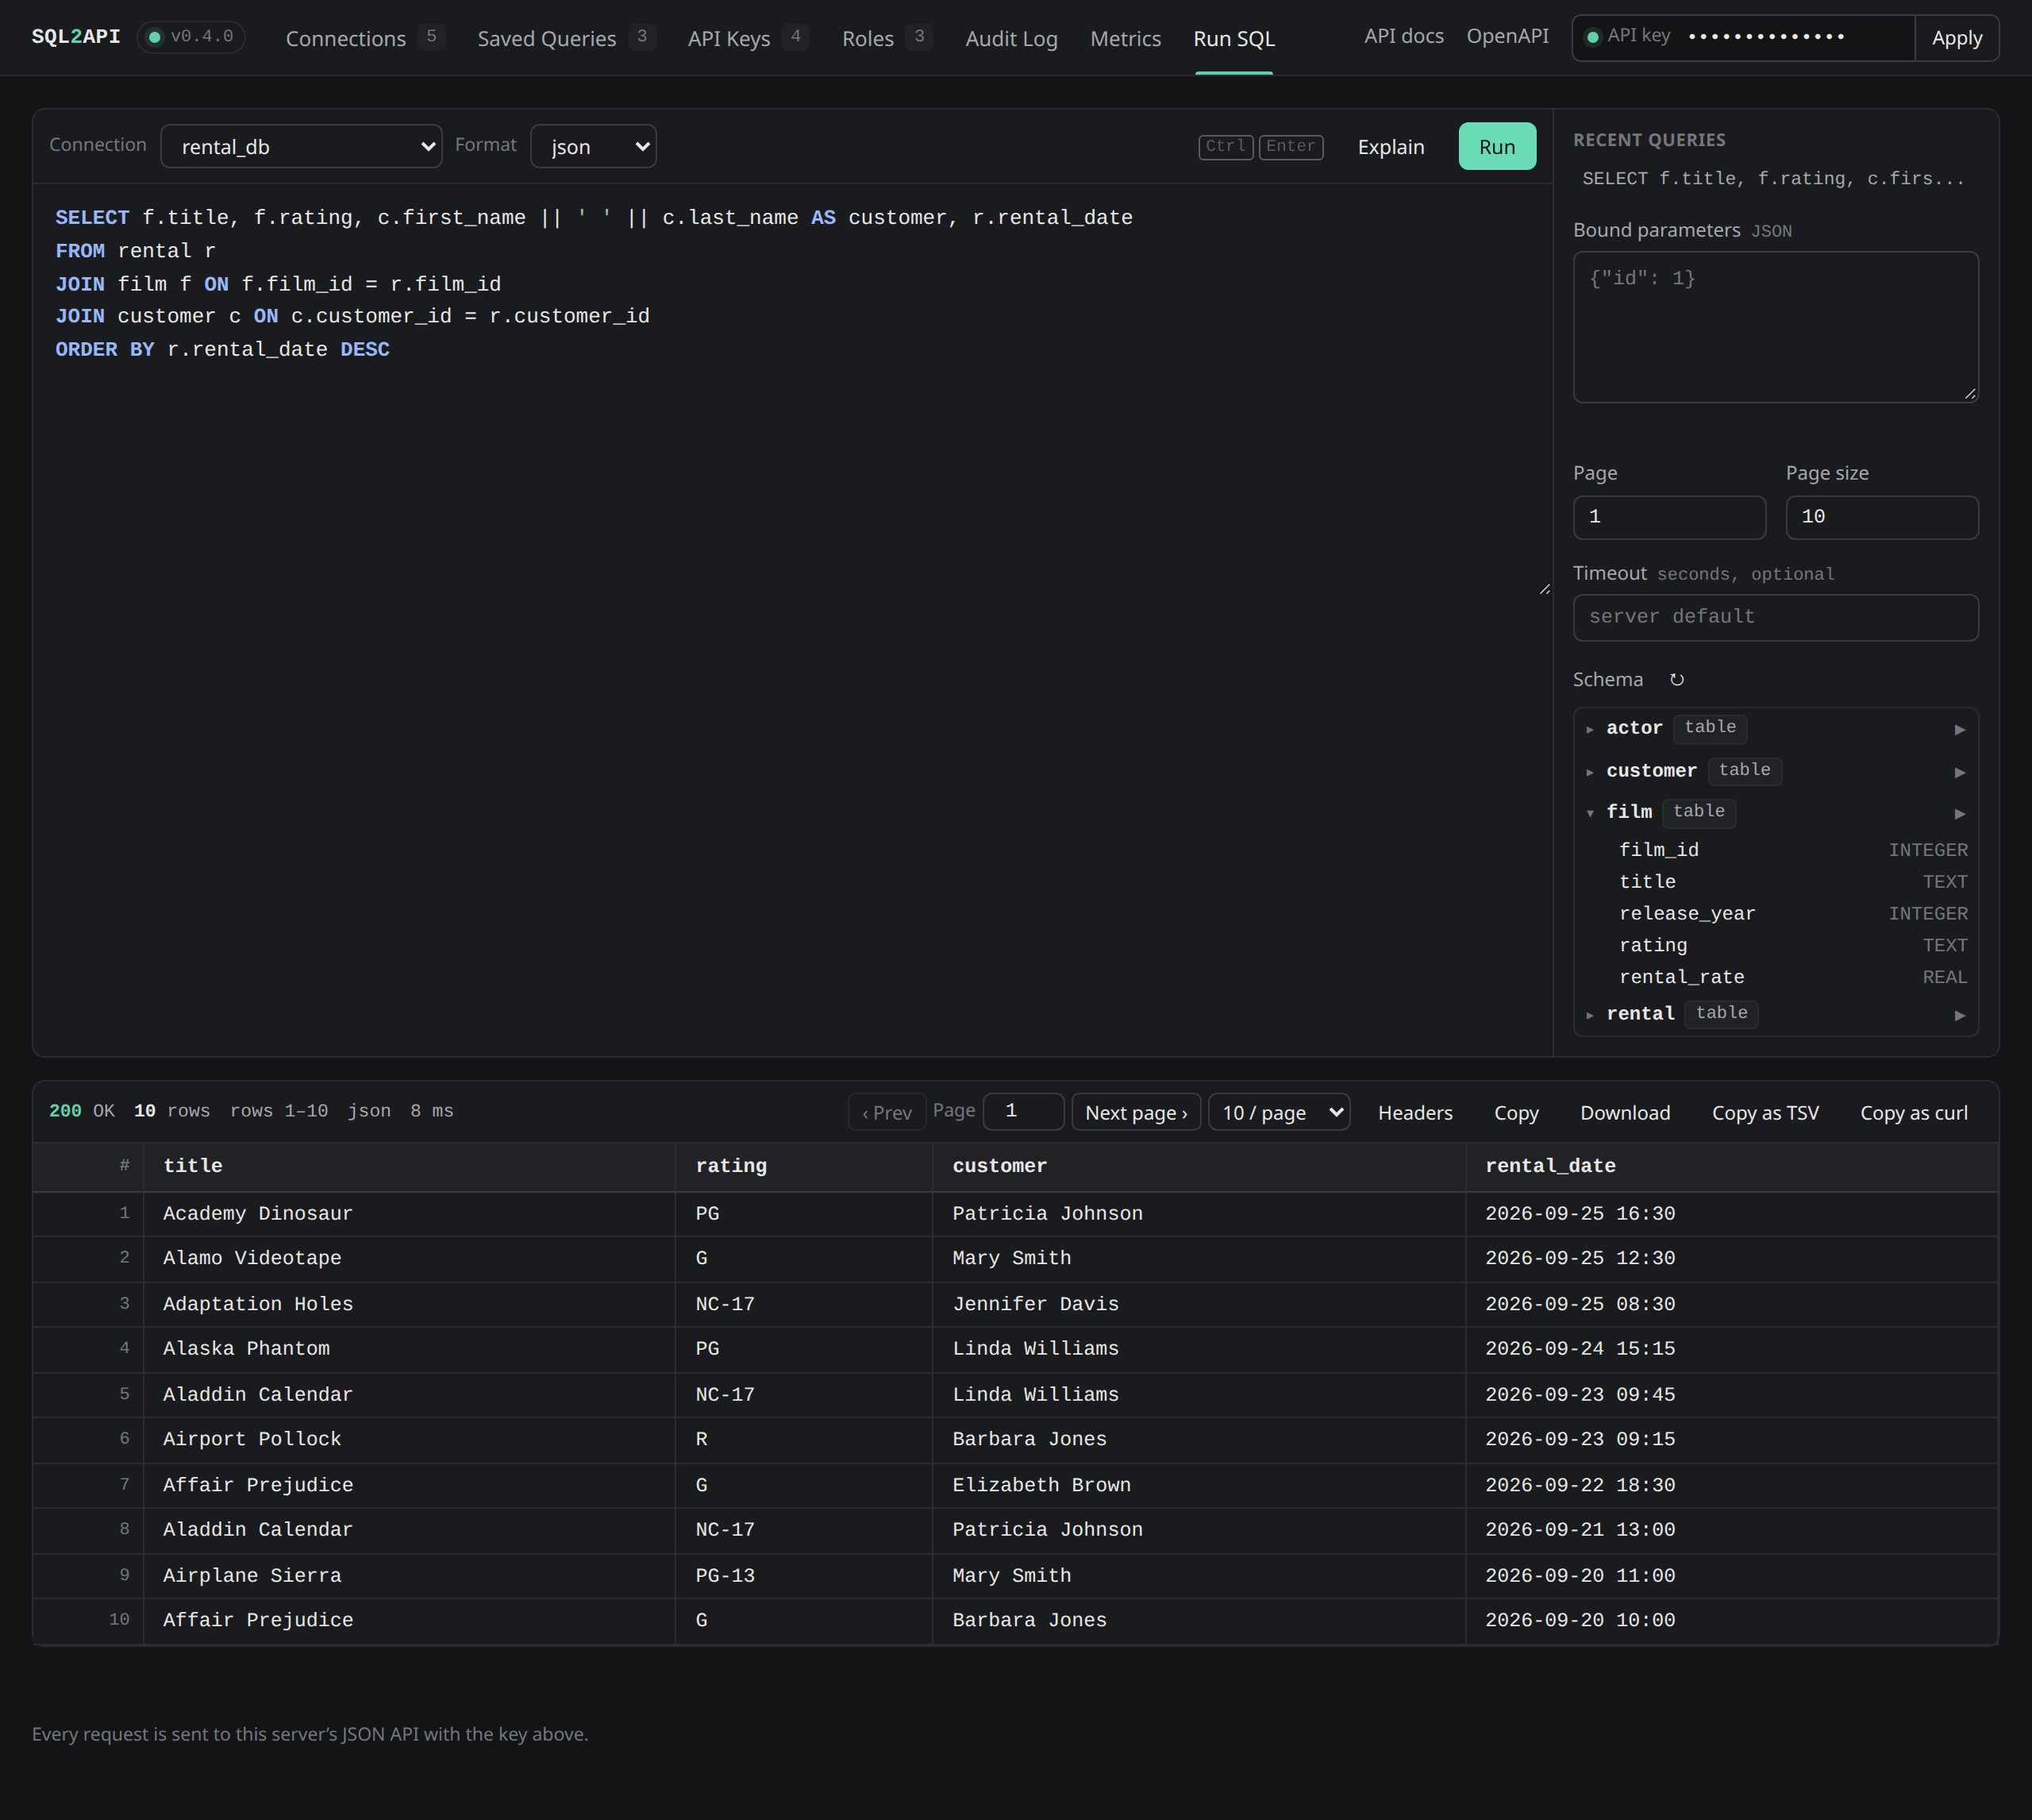Focus the API key input field
This screenshot has width=2032, height=1820.
(1796, 37)
